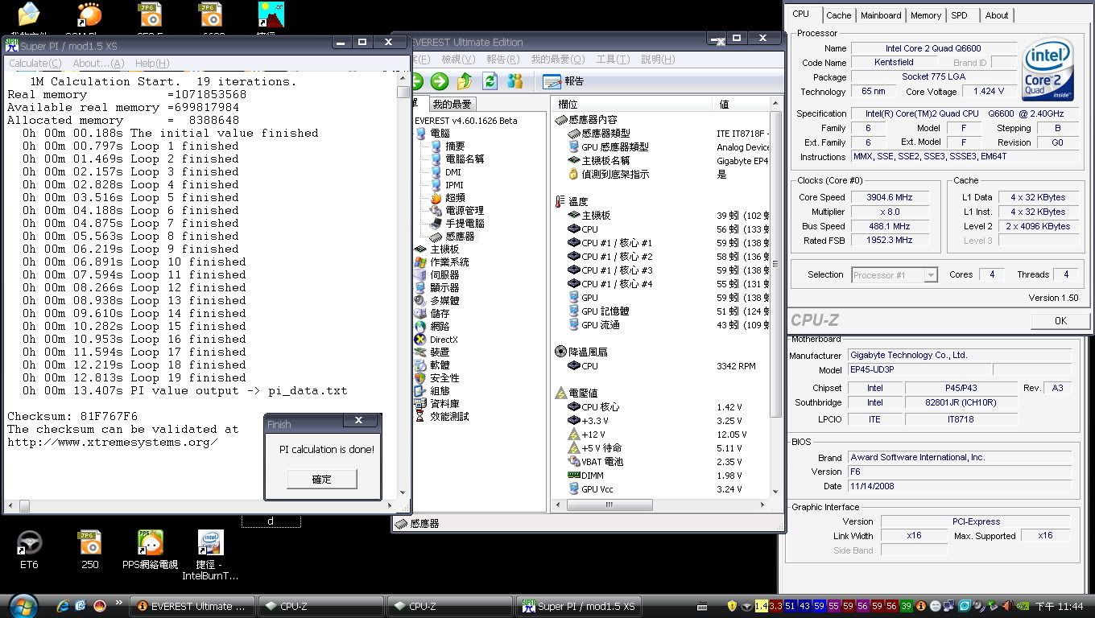Click the folder-up icon in EVEREST toolbar

pos(465,81)
